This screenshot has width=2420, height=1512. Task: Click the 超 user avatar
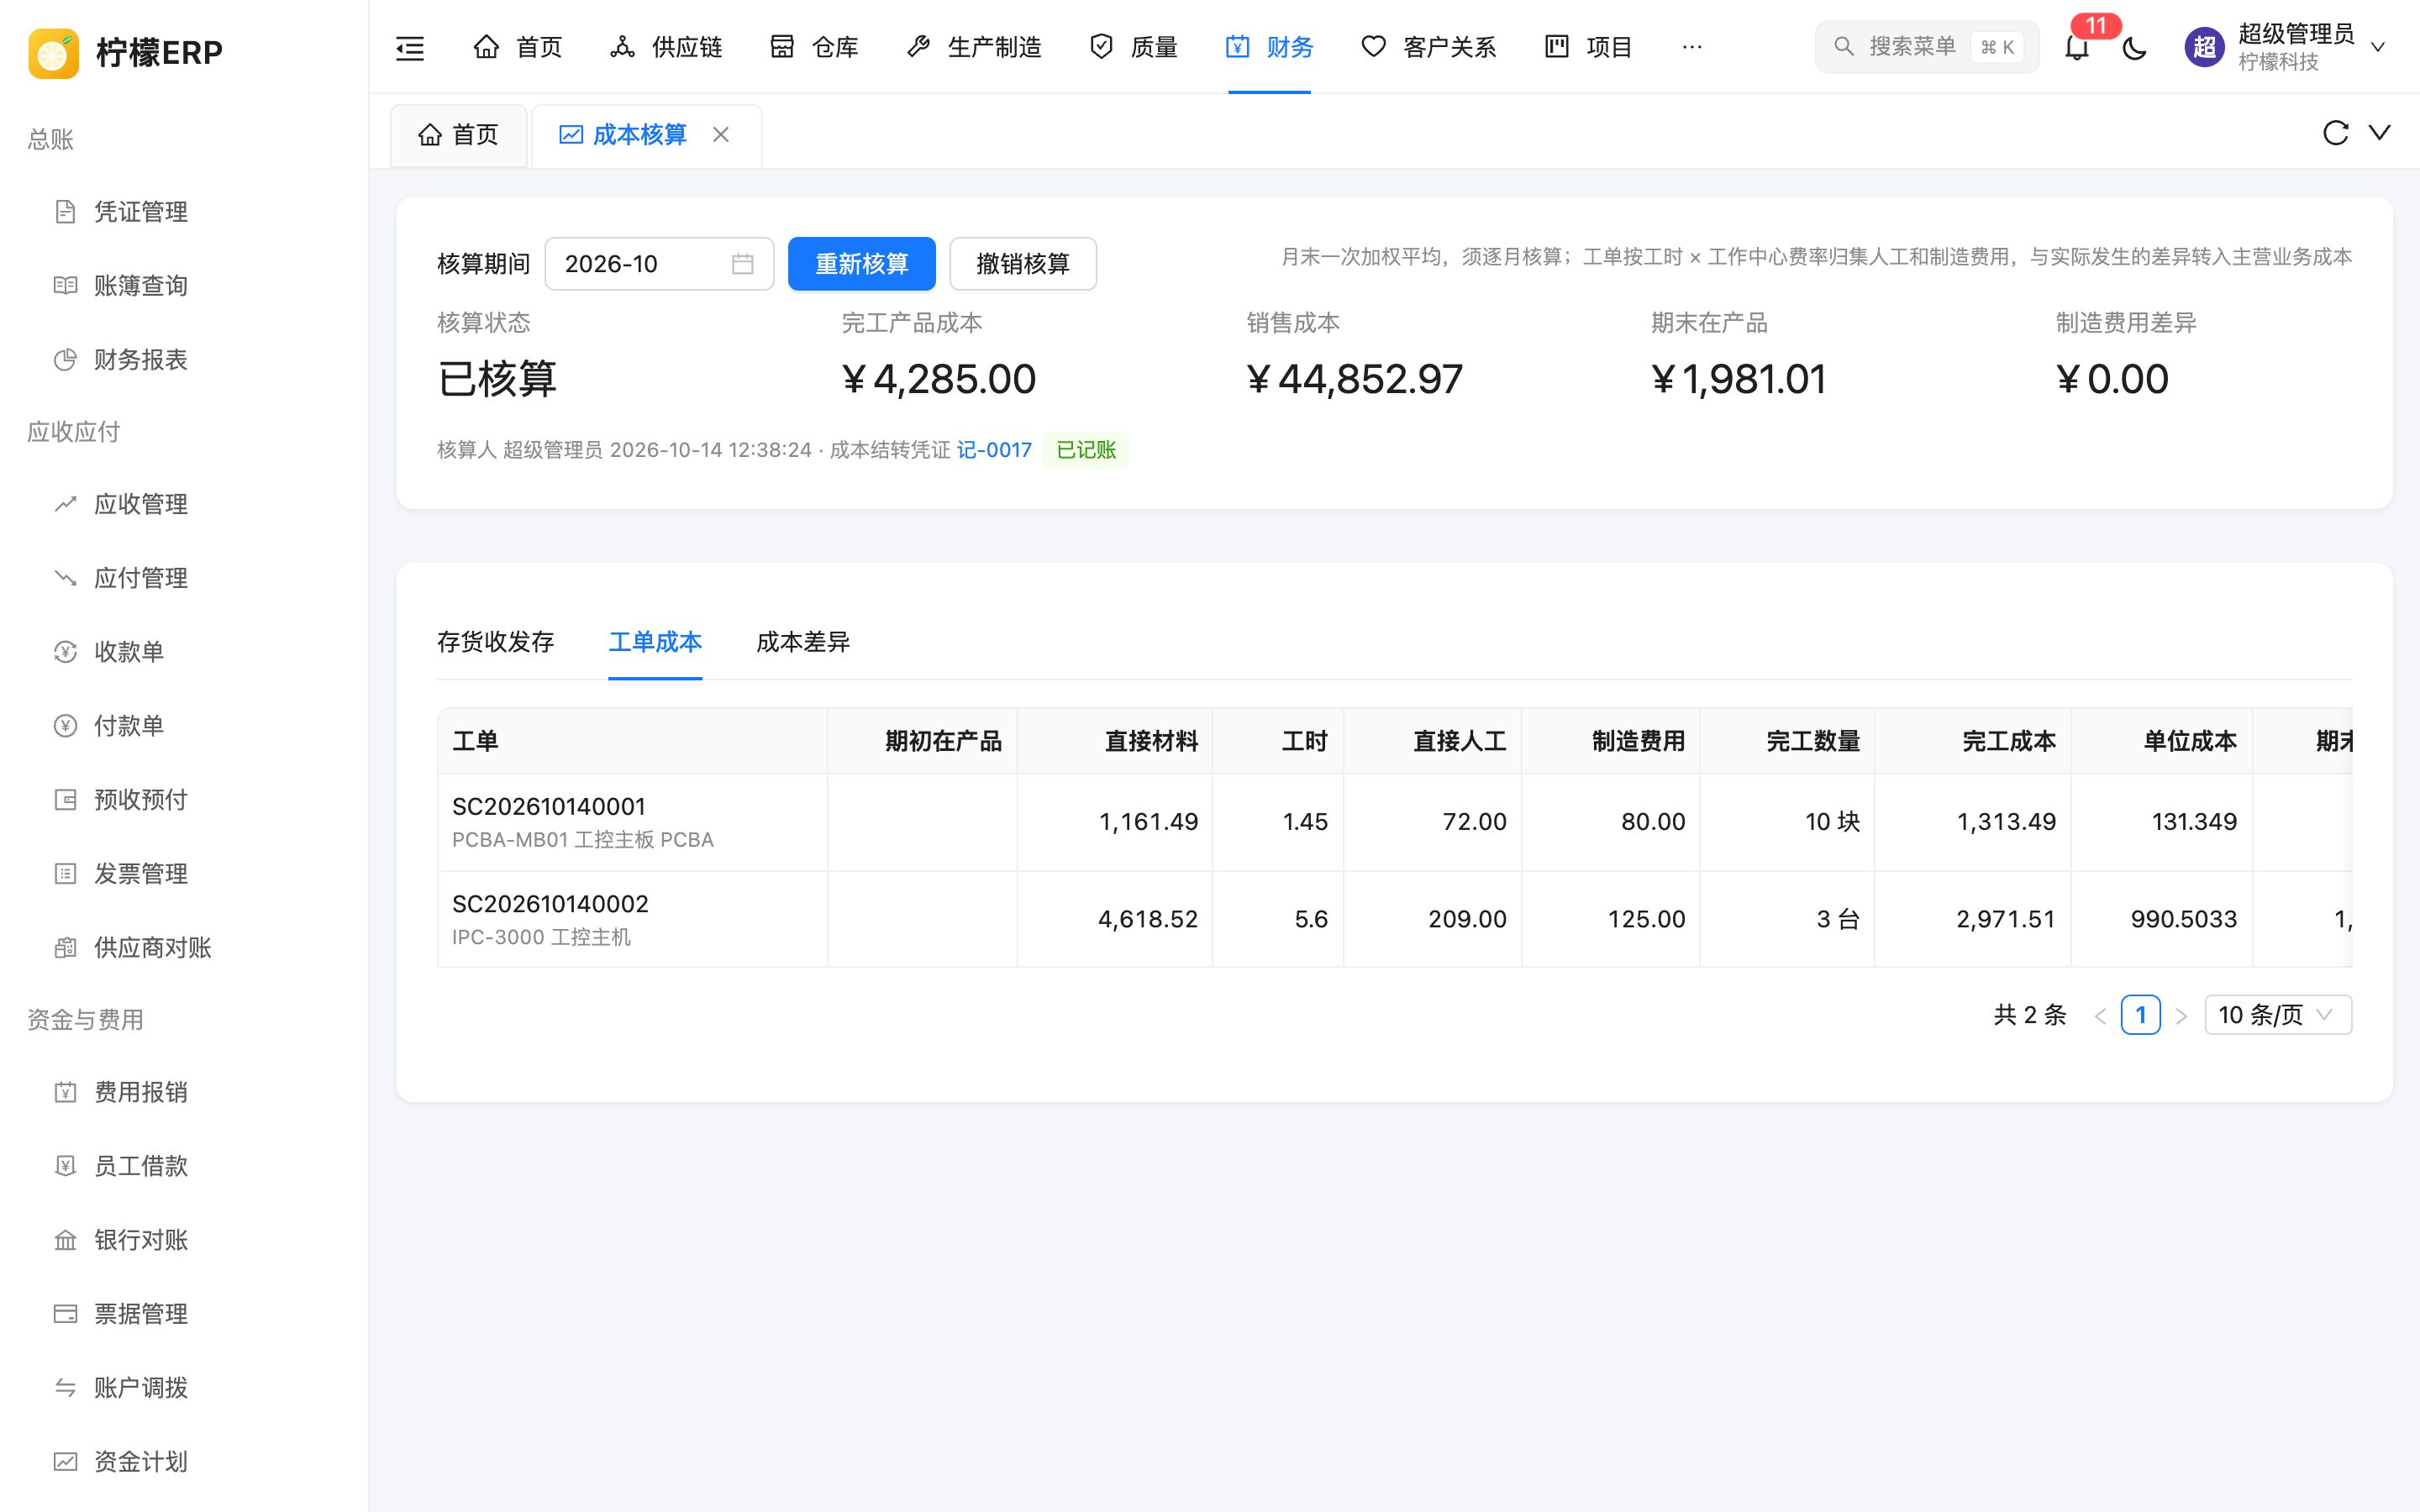2204,47
